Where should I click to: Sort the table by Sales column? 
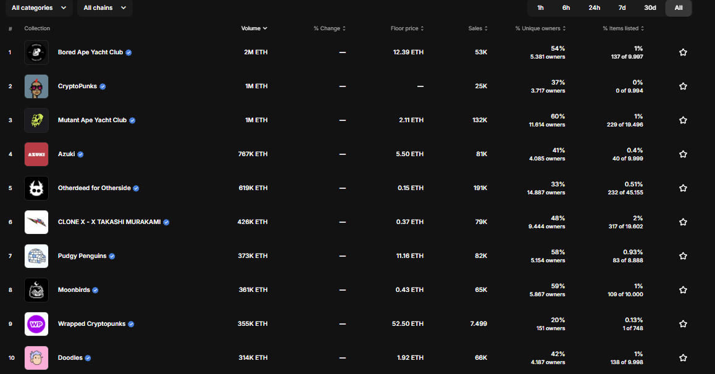[477, 28]
